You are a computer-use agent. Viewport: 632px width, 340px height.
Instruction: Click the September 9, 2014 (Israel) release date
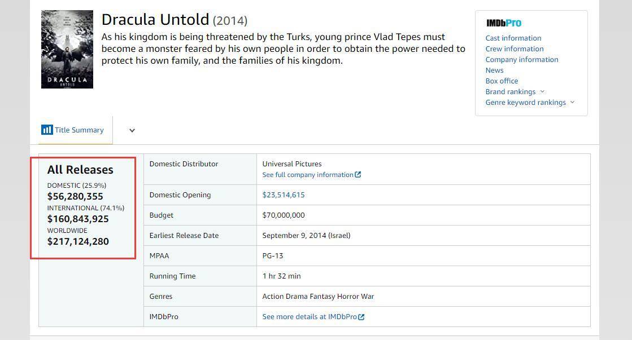click(x=306, y=235)
